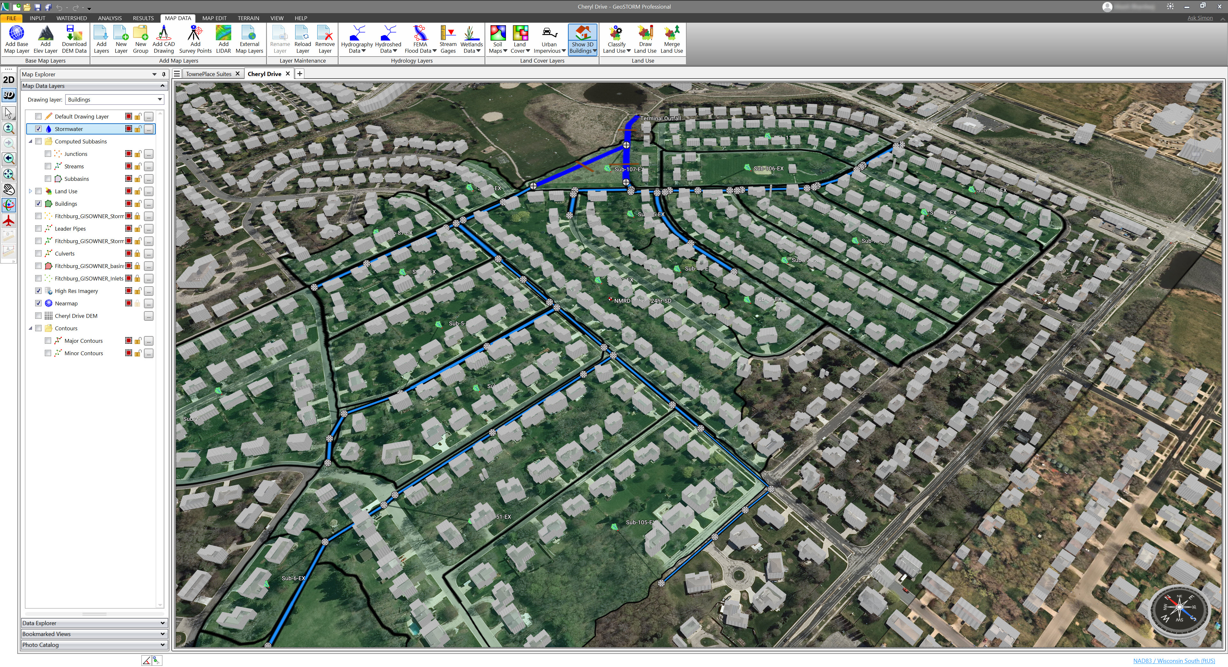Toggle the Nearmap layer visibility checkbox
Image resolution: width=1228 pixels, height=667 pixels.
point(39,303)
